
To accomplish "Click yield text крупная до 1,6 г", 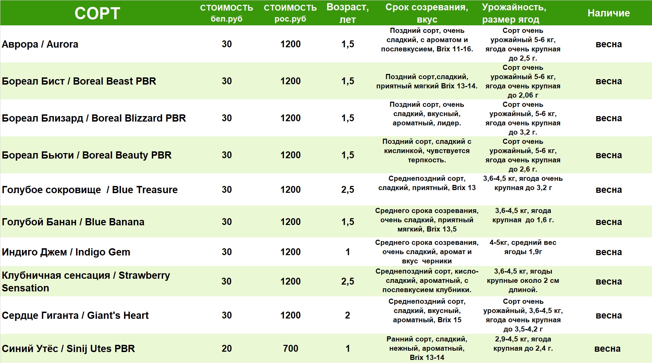I will click(523, 215).
